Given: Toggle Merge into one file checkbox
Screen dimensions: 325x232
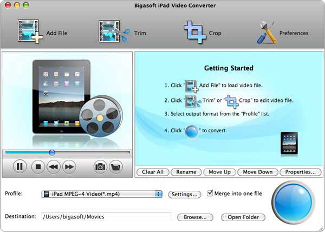Looking at the screenshot, I should 210,193.
